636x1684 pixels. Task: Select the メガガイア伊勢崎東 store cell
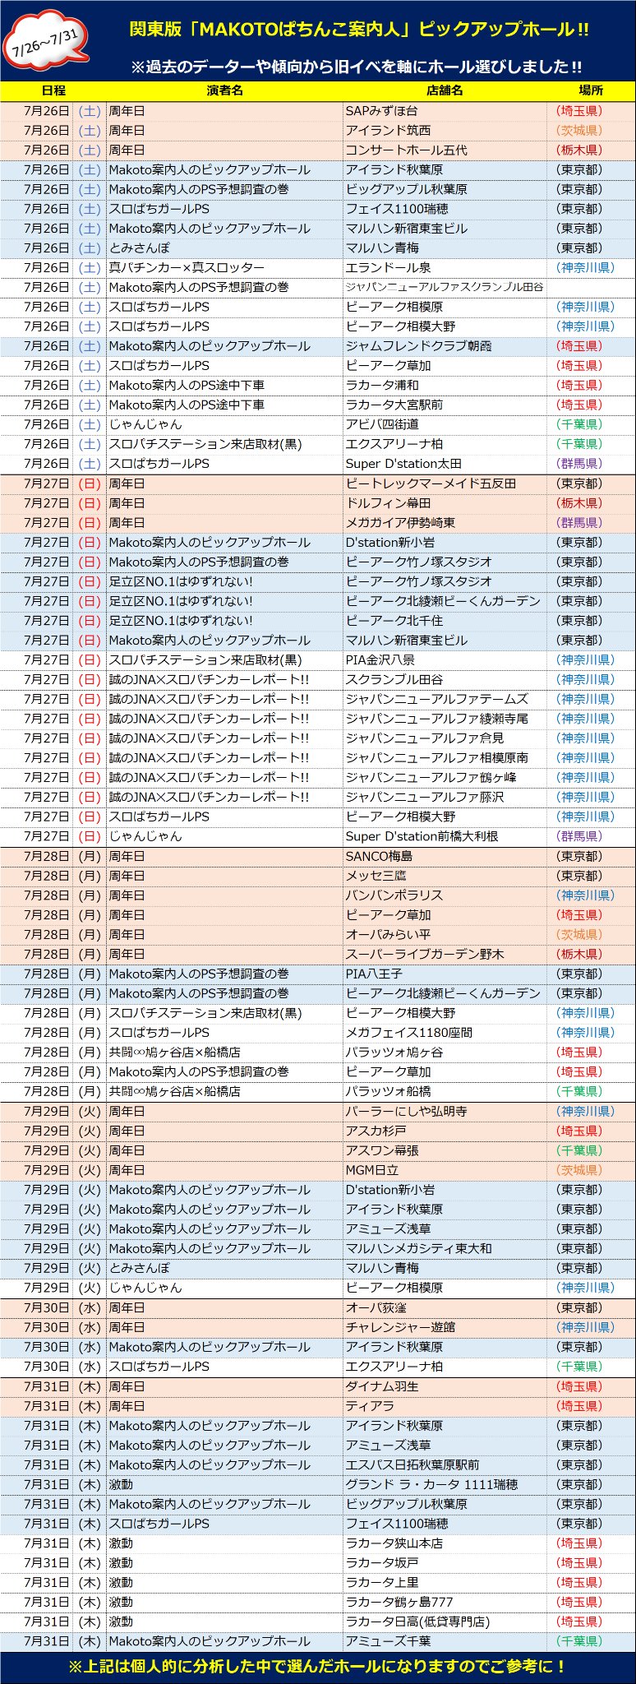pos(445,522)
